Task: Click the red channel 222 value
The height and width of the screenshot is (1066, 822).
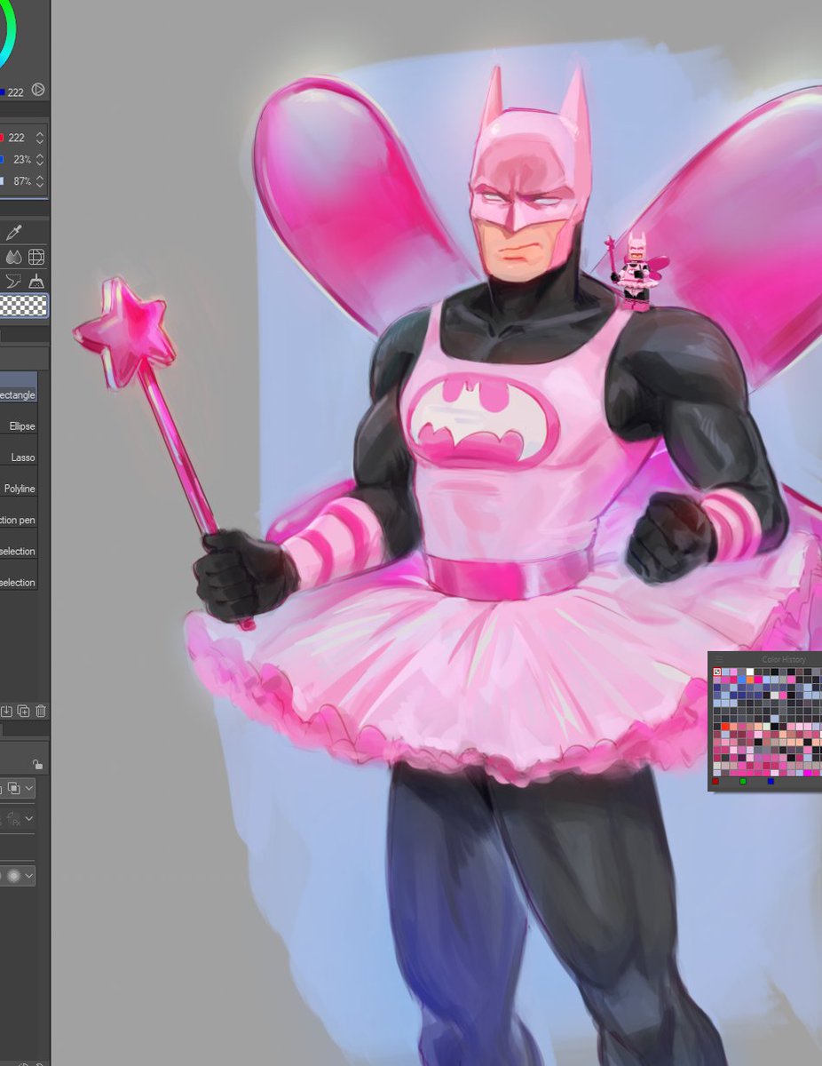Action: tap(16, 138)
